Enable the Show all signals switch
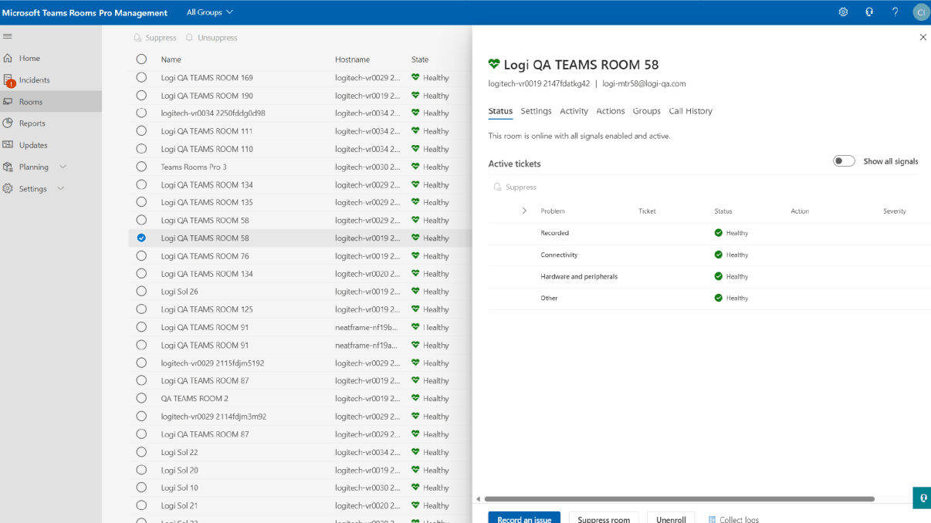The image size is (931, 523). [x=844, y=161]
